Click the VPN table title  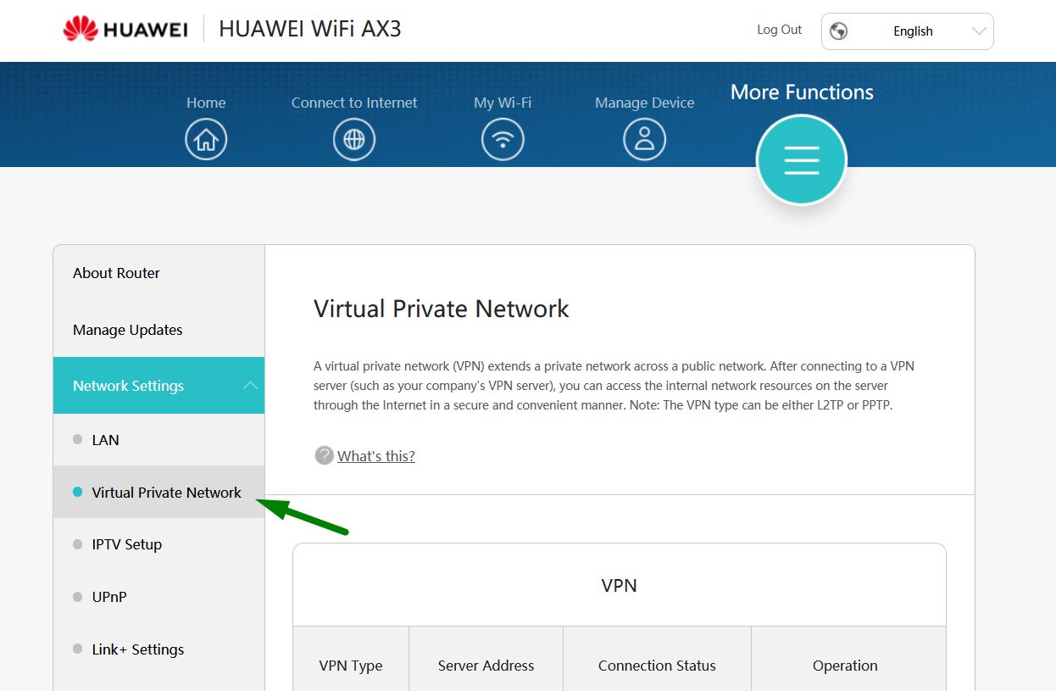click(x=619, y=585)
